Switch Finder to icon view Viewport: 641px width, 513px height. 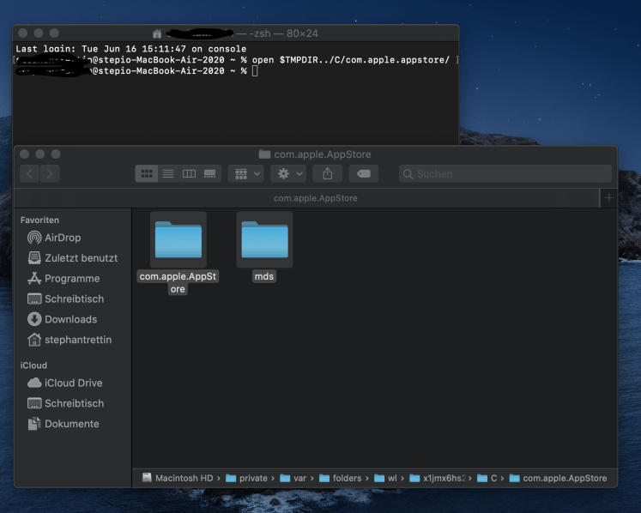pos(147,173)
